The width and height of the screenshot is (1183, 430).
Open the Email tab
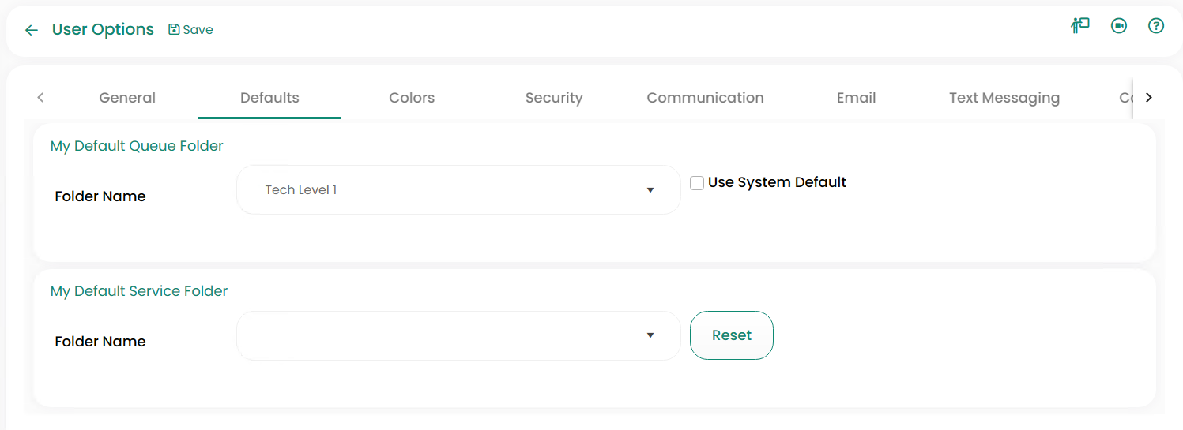(856, 98)
